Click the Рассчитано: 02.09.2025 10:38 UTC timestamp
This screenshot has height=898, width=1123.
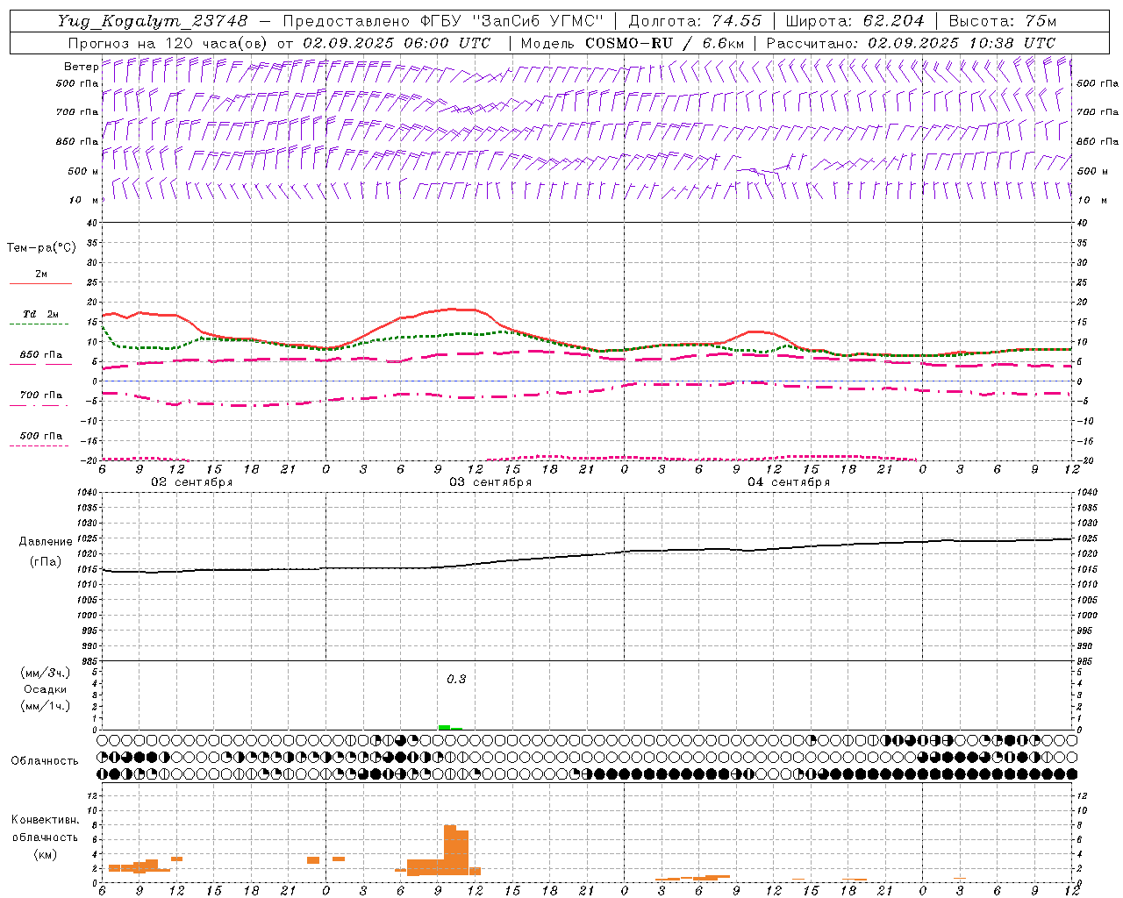911,43
